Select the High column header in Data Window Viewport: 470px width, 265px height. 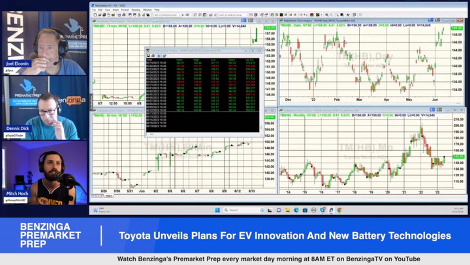(196, 60)
